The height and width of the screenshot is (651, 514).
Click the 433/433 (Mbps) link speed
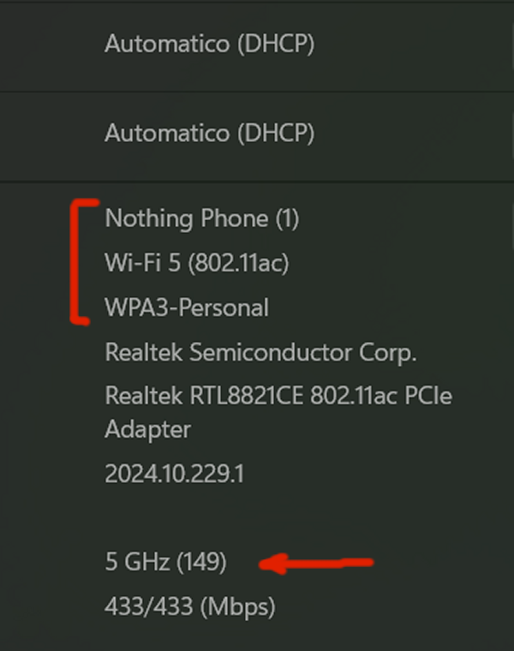(x=190, y=607)
